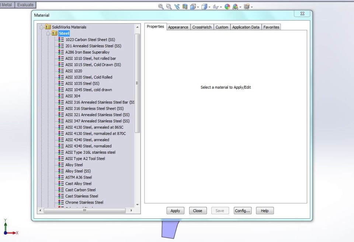Open the Config... button
The width and height of the screenshot is (354, 242).
243,211
